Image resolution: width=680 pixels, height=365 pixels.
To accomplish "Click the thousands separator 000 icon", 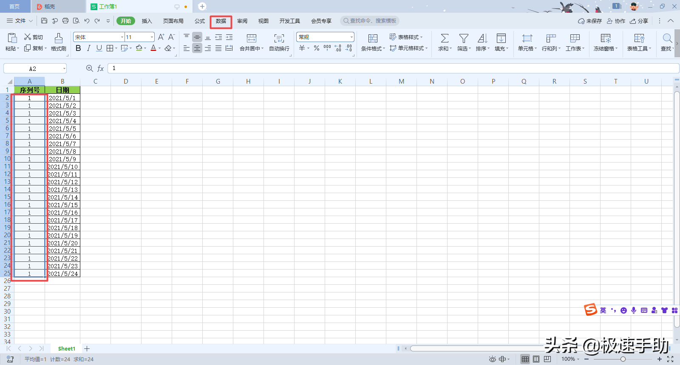I will (x=327, y=48).
